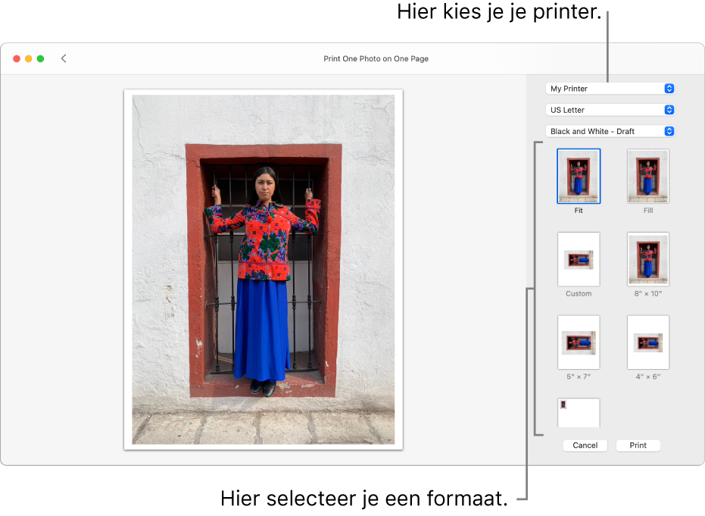
Task: Click the Cancel button
Action: [585, 446]
